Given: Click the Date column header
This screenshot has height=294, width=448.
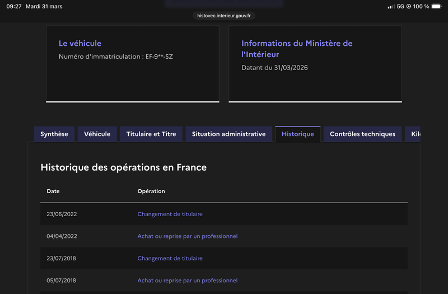Looking at the screenshot, I should pyautogui.click(x=53, y=191).
